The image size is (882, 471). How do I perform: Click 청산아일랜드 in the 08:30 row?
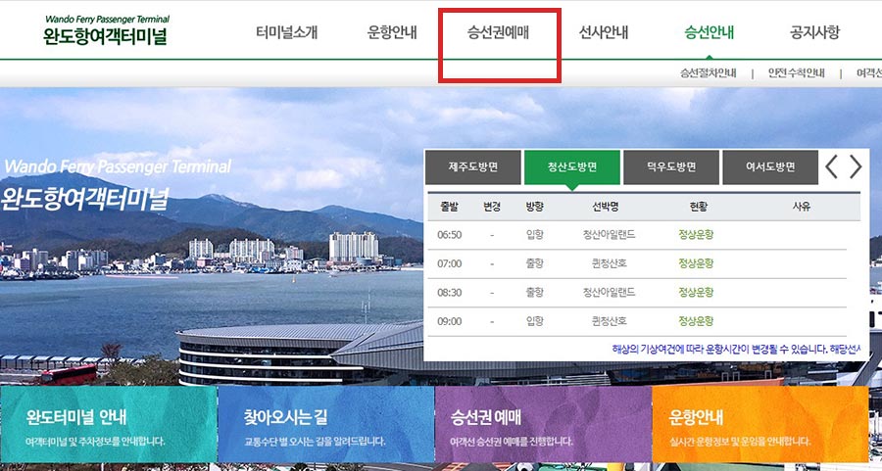(609, 292)
